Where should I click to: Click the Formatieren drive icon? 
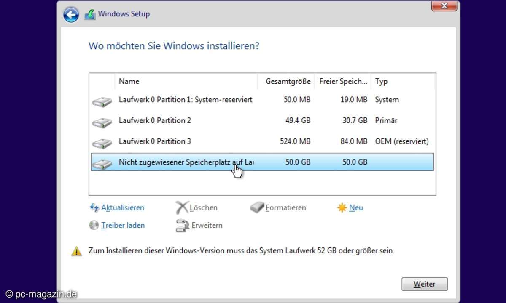tap(257, 207)
